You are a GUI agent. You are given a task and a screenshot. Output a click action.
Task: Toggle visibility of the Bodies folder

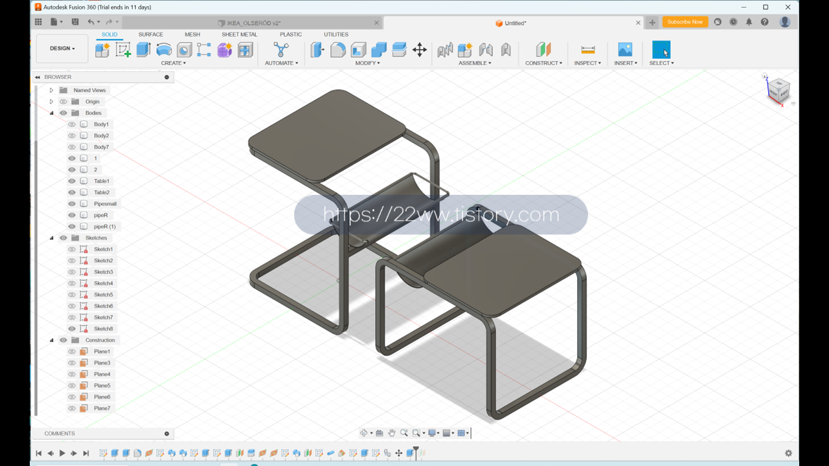(63, 113)
